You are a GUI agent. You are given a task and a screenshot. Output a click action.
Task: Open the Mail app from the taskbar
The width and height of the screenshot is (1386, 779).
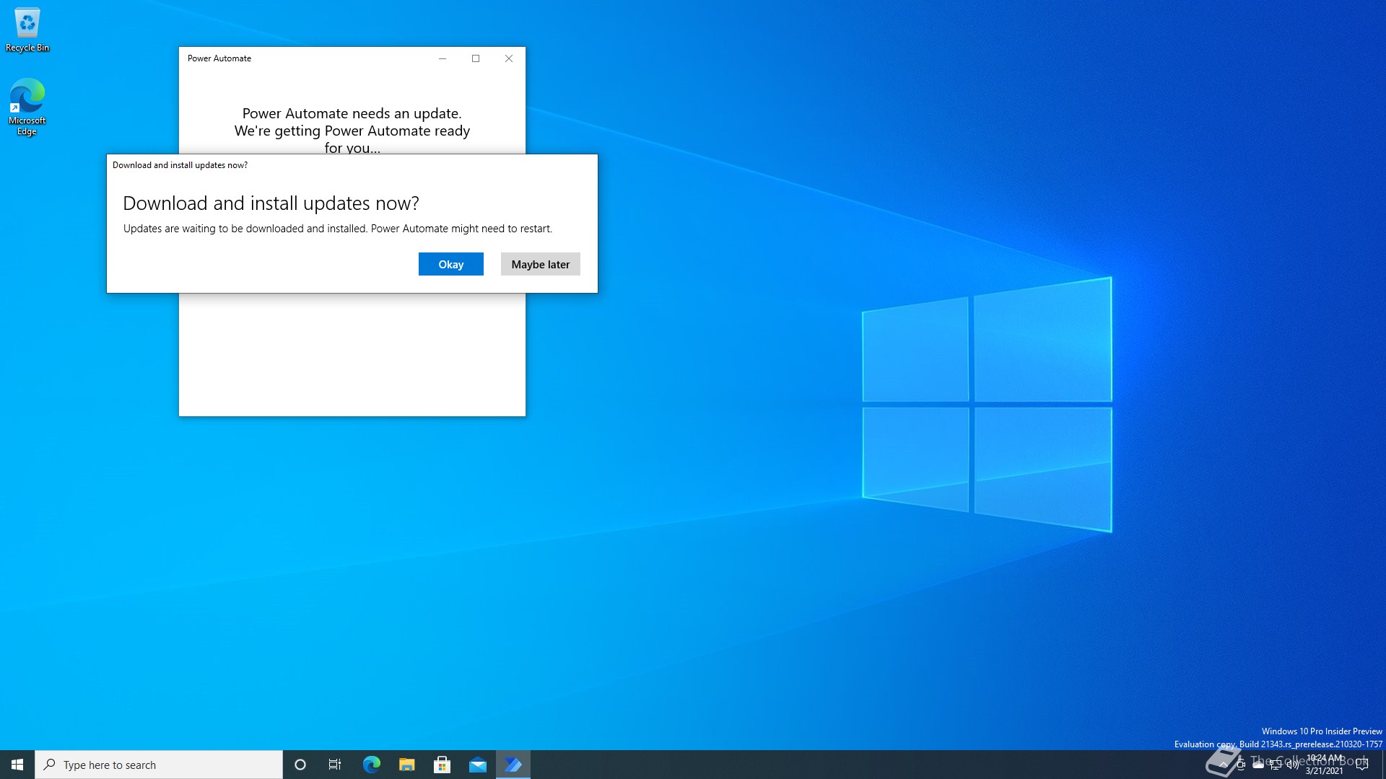(x=477, y=765)
